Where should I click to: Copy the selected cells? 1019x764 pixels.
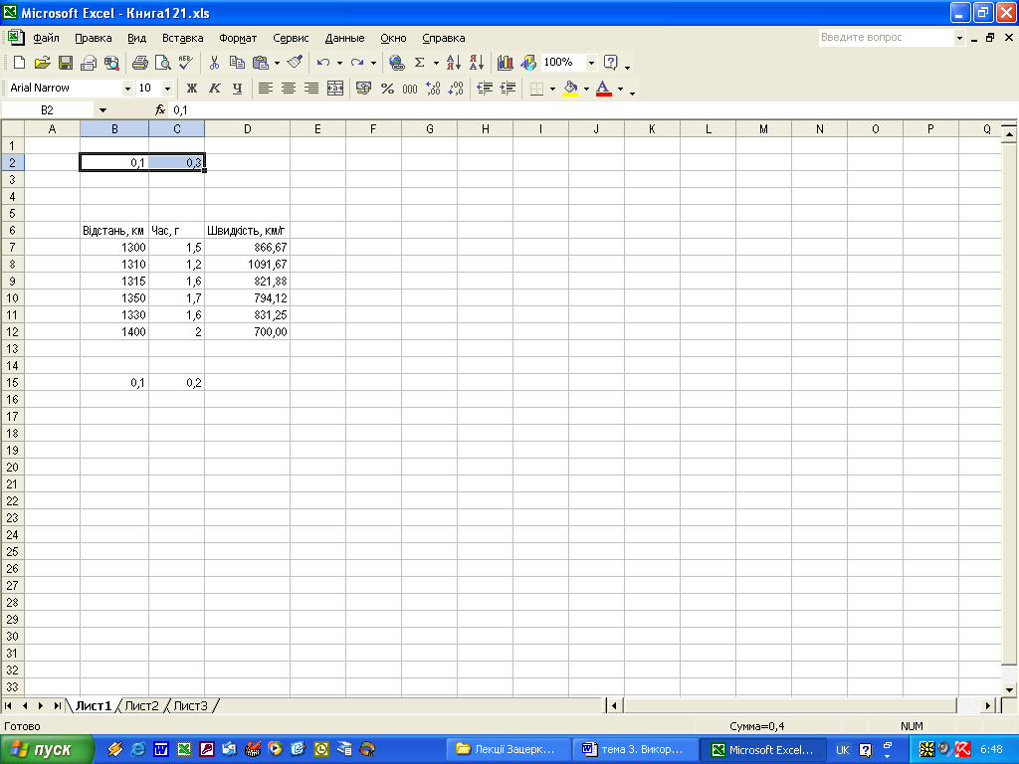click(237, 63)
